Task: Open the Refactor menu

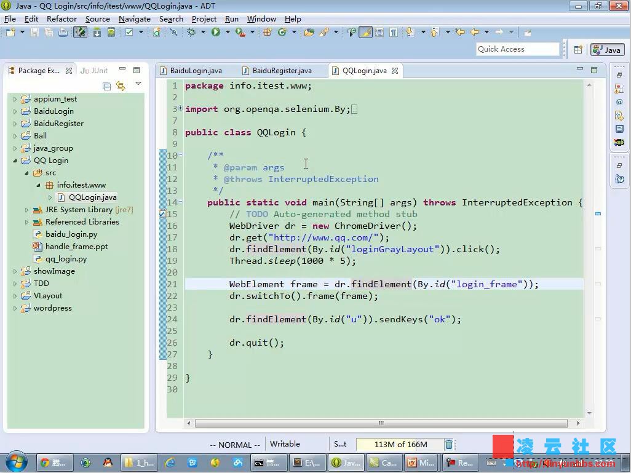Action: 62,19
